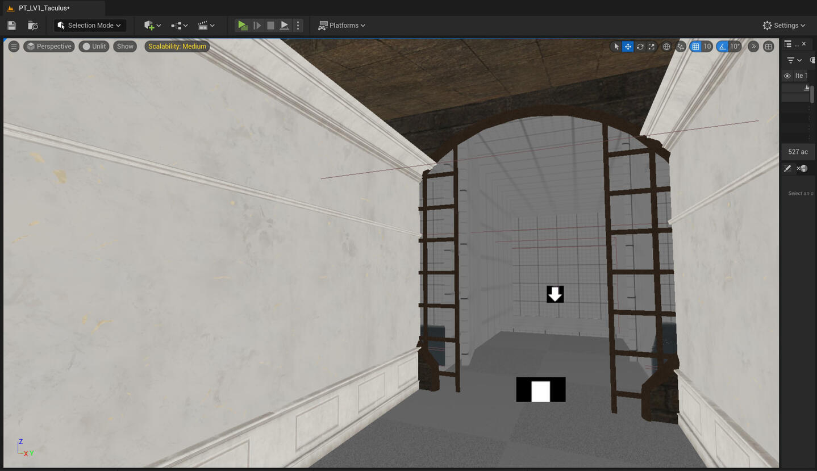Viewport: 817px width, 471px height.
Task: Toggle visibility eye column in Outliner
Action: (787, 76)
